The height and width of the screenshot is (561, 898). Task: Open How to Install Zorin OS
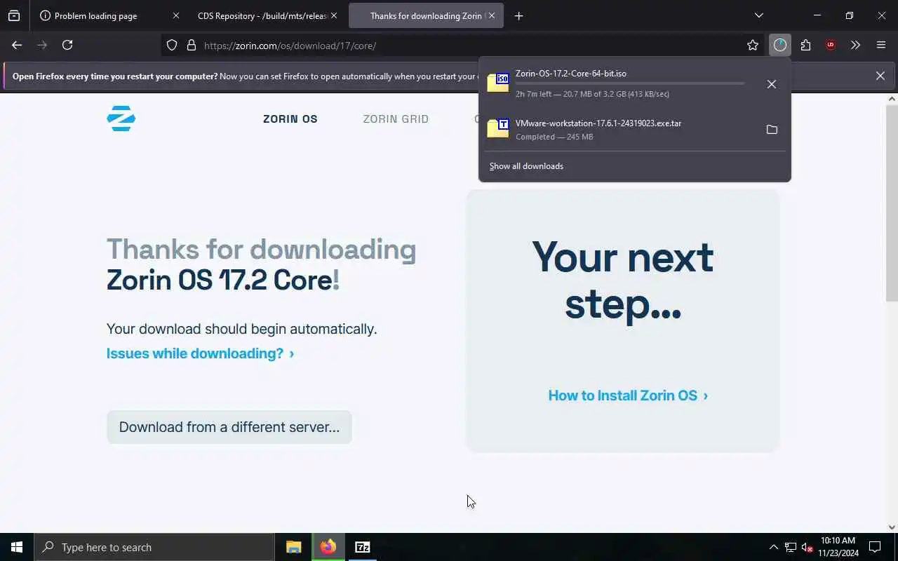point(628,396)
